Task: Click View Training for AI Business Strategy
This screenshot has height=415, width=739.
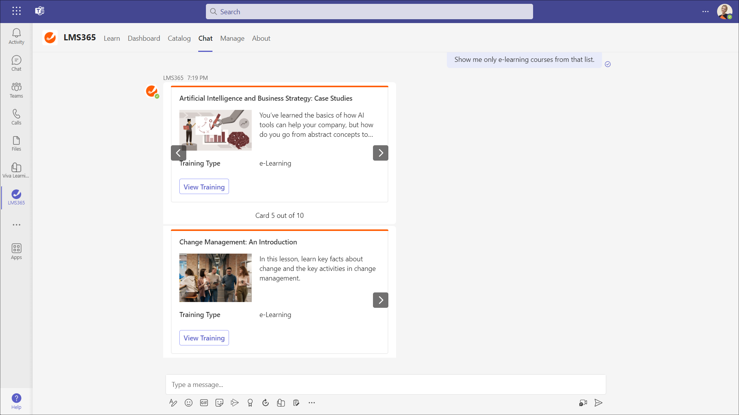Action: click(x=204, y=187)
